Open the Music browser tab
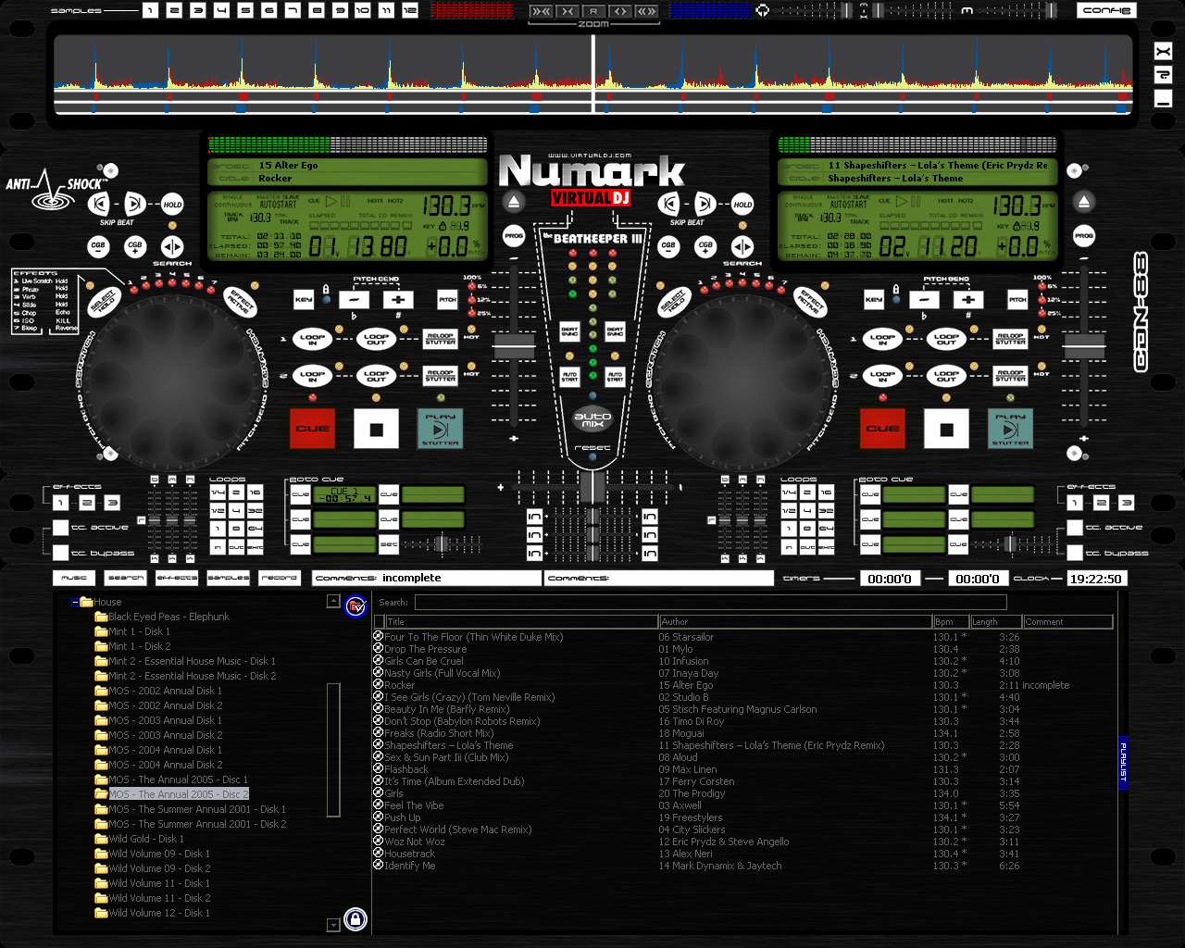The image size is (1185, 948). tap(74, 578)
